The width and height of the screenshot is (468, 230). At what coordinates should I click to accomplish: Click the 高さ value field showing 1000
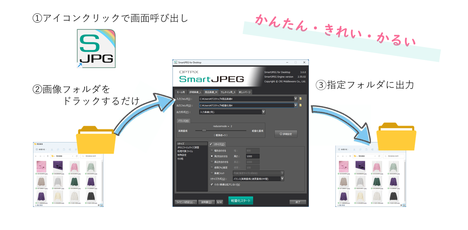click(x=253, y=156)
